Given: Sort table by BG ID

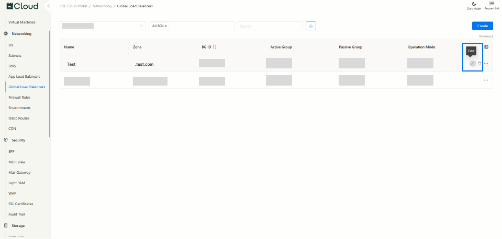Looking at the screenshot, I should point(215,47).
